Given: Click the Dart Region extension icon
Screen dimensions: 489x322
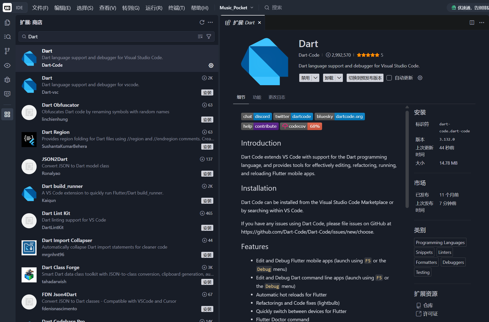Looking at the screenshot, I should pyautogui.click(x=29, y=140).
